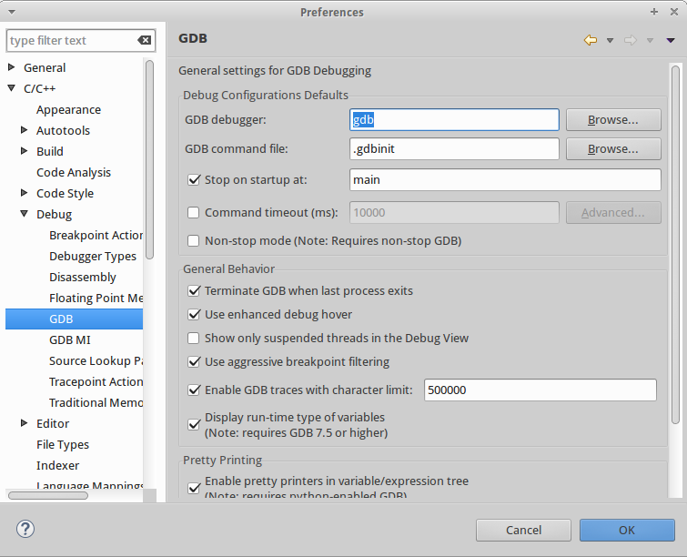
Task: Collapse the C/C++ tree node
Action: [x=12, y=88]
